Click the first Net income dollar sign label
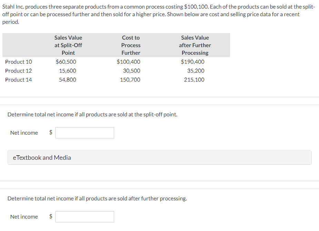The width and height of the screenshot is (319, 231). coord(50,133)
